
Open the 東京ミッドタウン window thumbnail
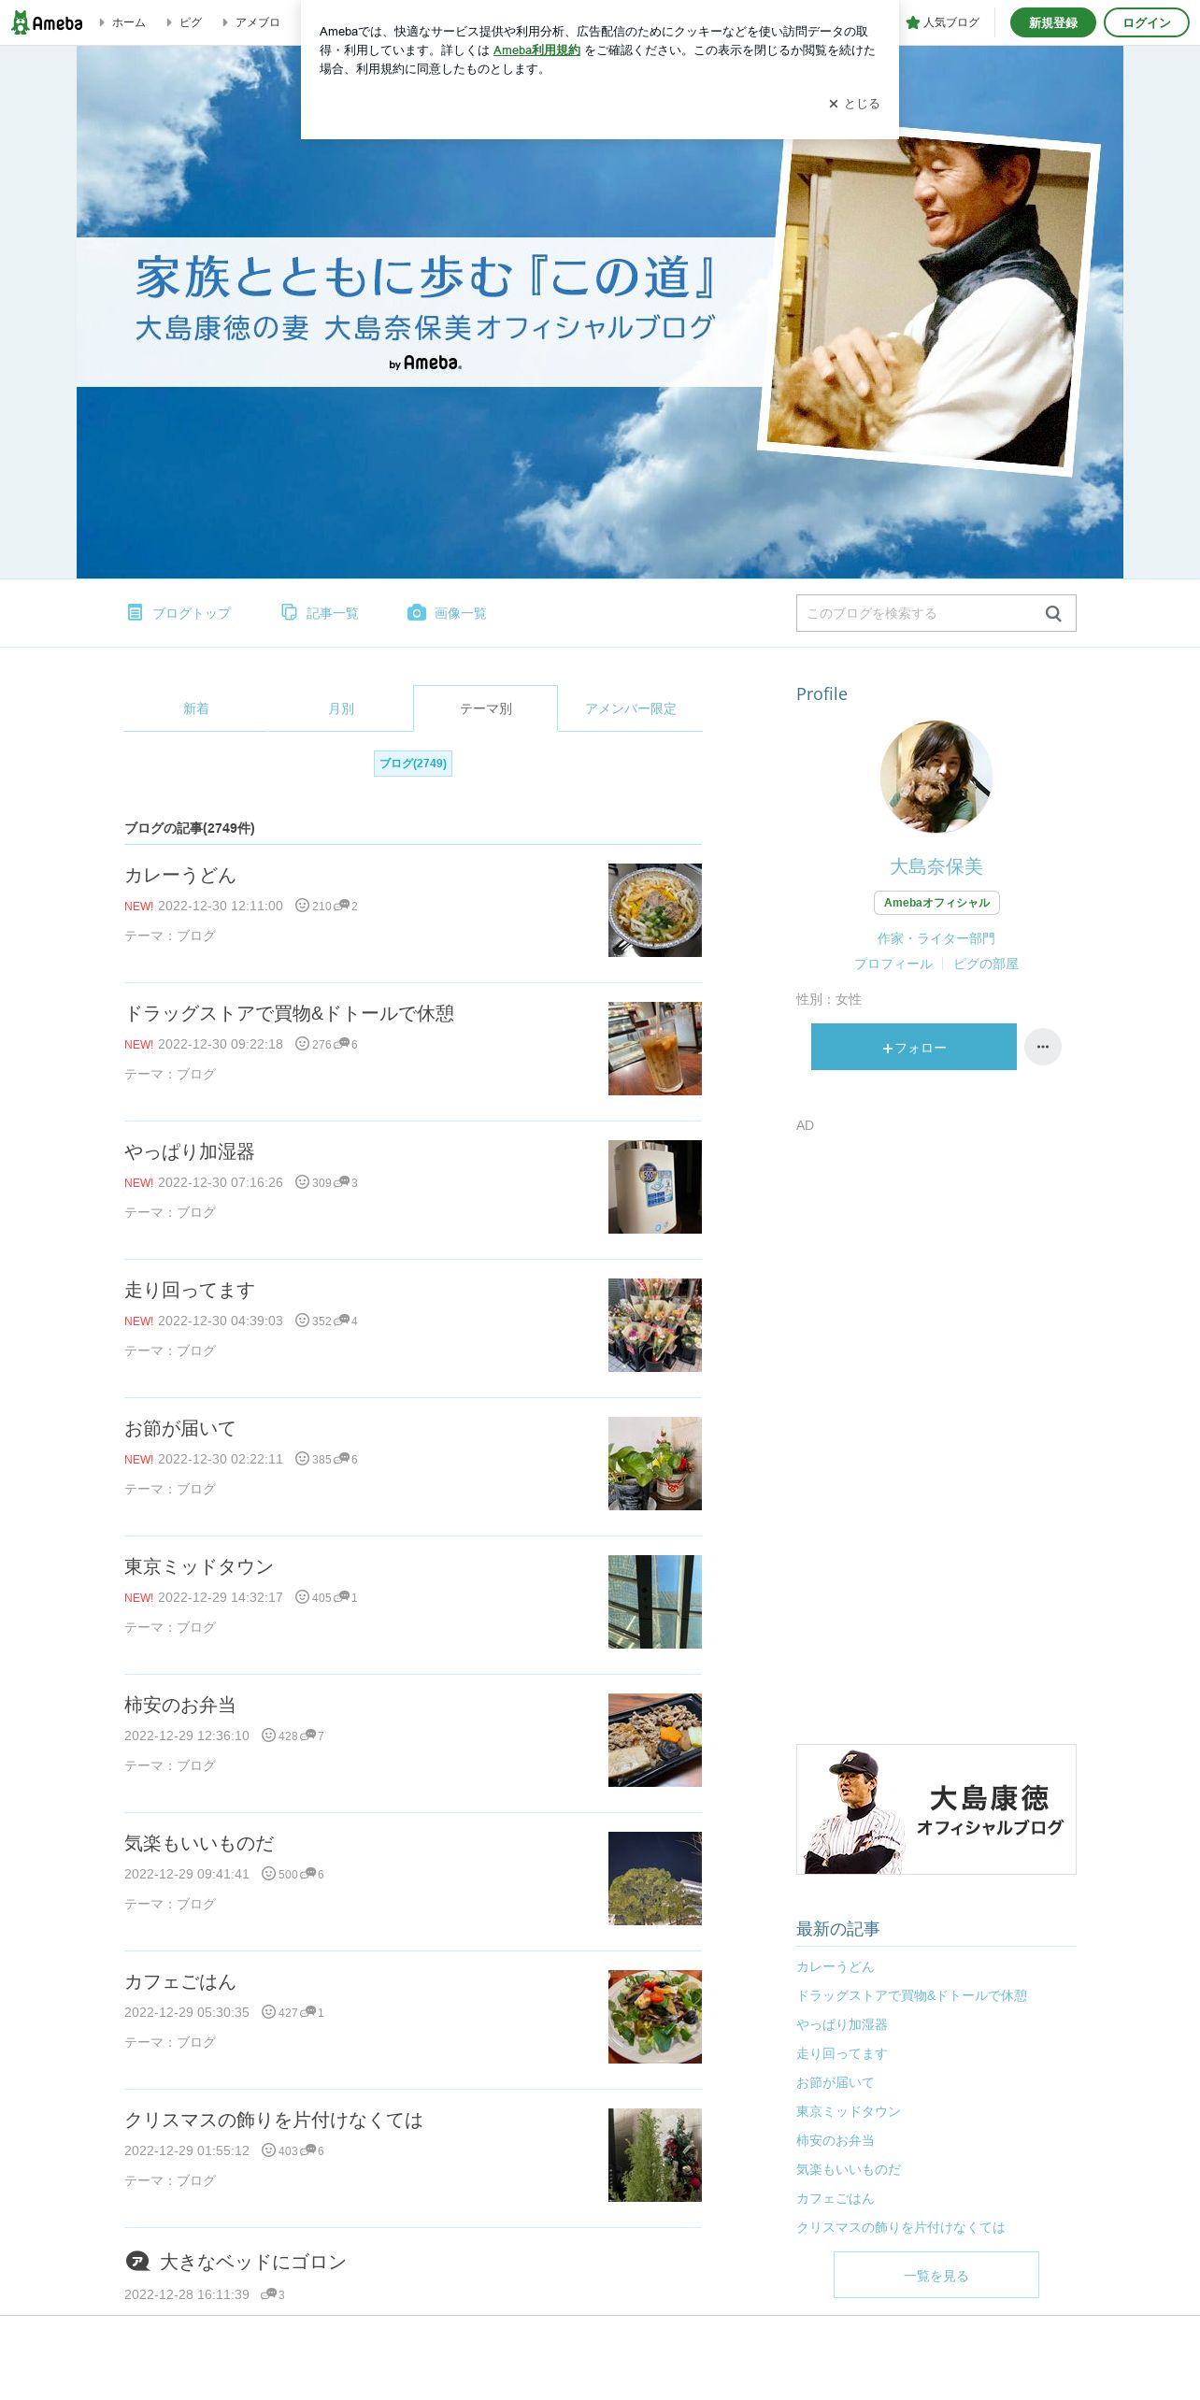[655, 1602]
